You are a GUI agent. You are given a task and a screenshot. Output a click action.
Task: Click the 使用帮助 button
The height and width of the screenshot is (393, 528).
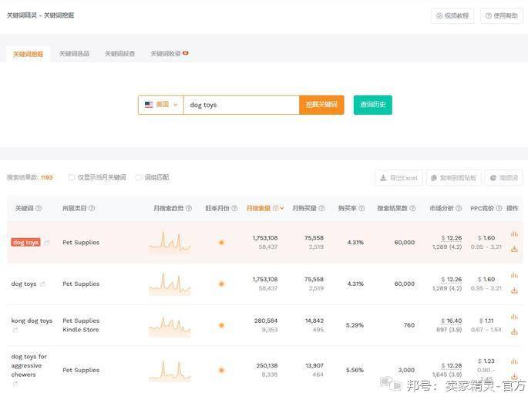coord(501,15)
